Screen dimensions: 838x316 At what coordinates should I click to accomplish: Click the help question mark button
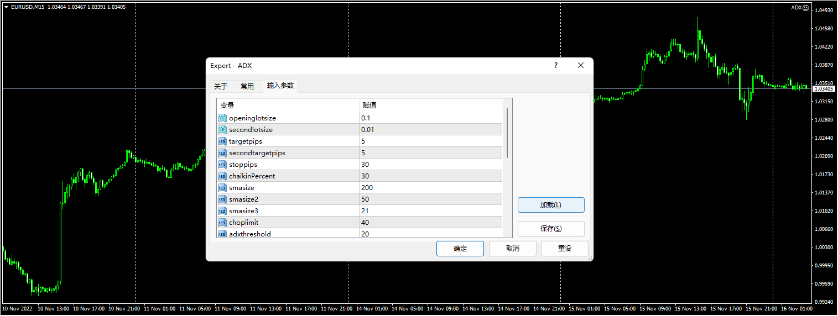click(556, 65)
